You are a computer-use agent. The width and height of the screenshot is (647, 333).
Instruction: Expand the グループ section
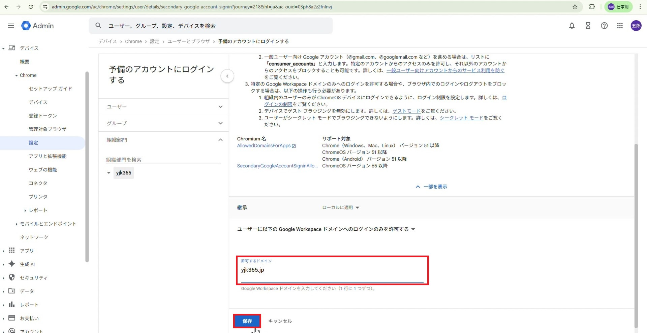pos(163,123)
